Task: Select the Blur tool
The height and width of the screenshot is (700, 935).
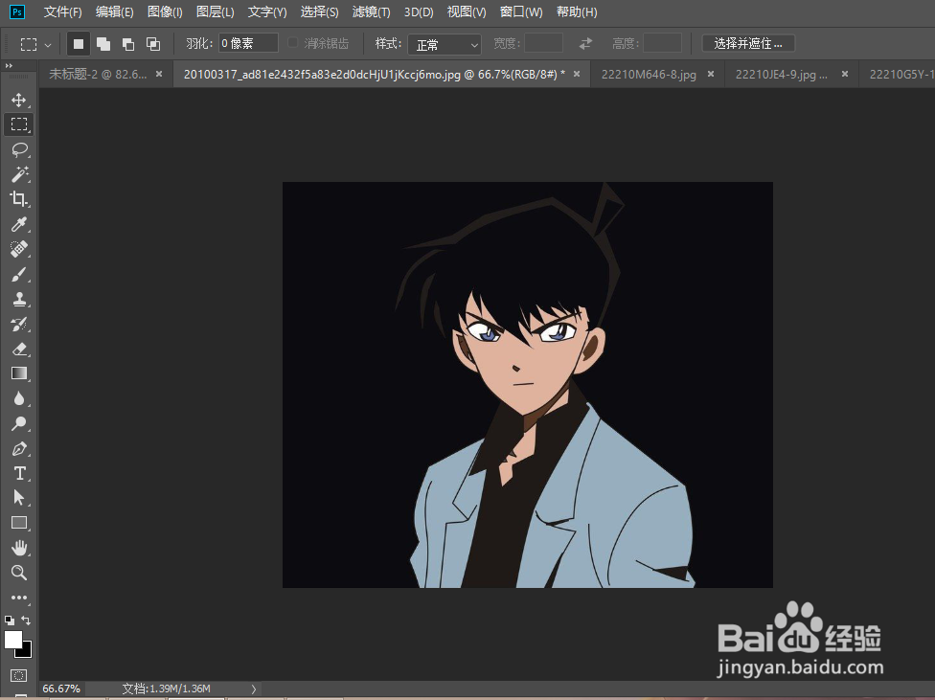Action: tap(18, 398)
